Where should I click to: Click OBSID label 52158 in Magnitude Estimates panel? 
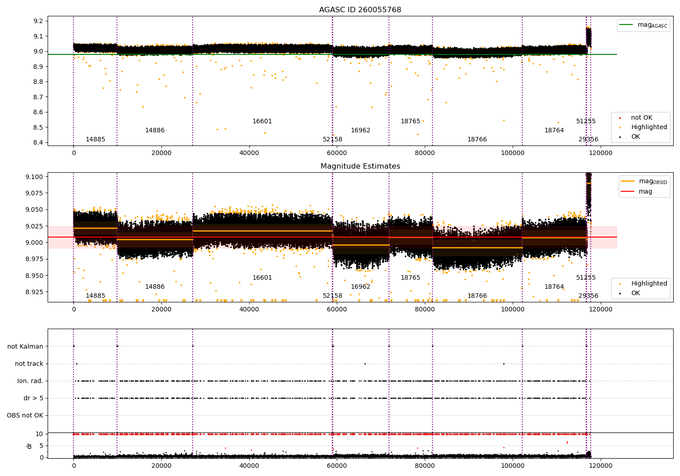pyautogui.click(x=332, y=296)
